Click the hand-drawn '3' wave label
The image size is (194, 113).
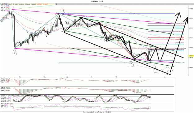point(131,65)
